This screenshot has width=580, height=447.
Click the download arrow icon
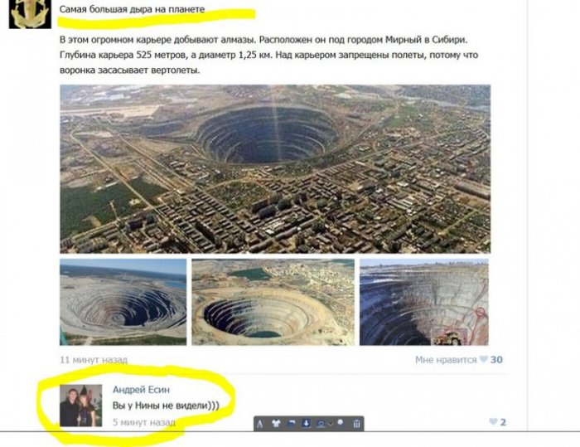[307, 423]
